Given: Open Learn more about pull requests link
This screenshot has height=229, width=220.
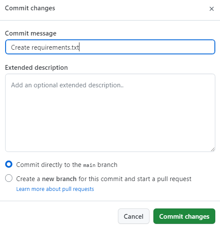Looking at the screenshot, I should click(x=55, y=189).
